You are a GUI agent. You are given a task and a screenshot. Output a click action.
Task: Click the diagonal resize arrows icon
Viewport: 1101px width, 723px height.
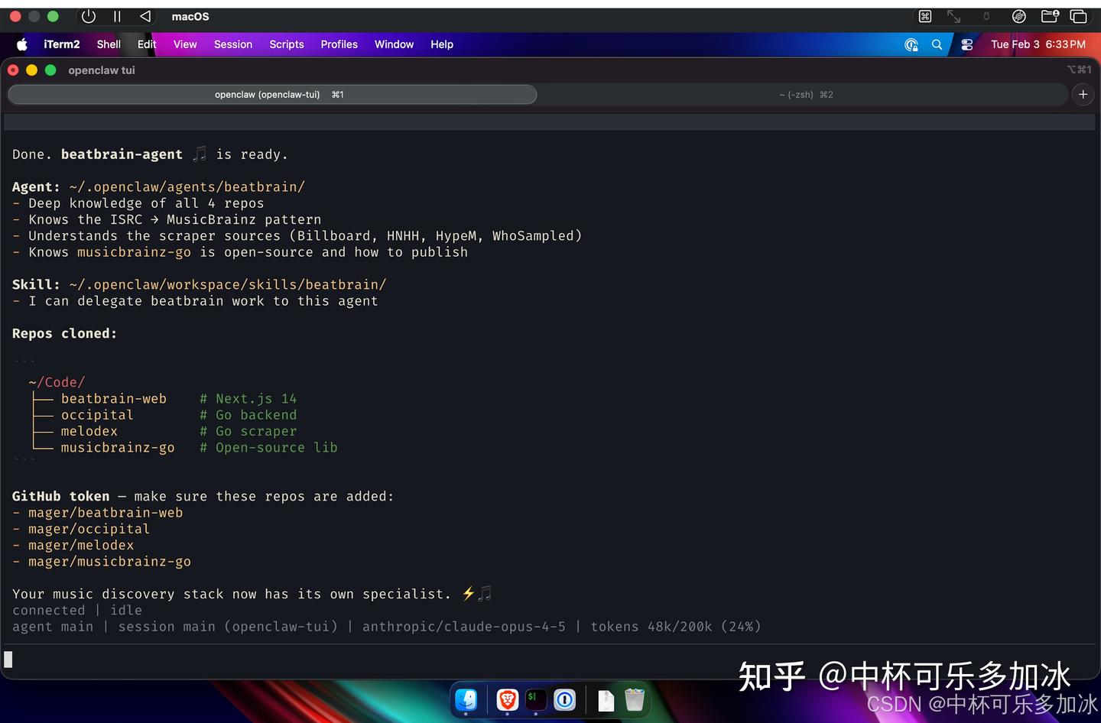click(954, 16)
